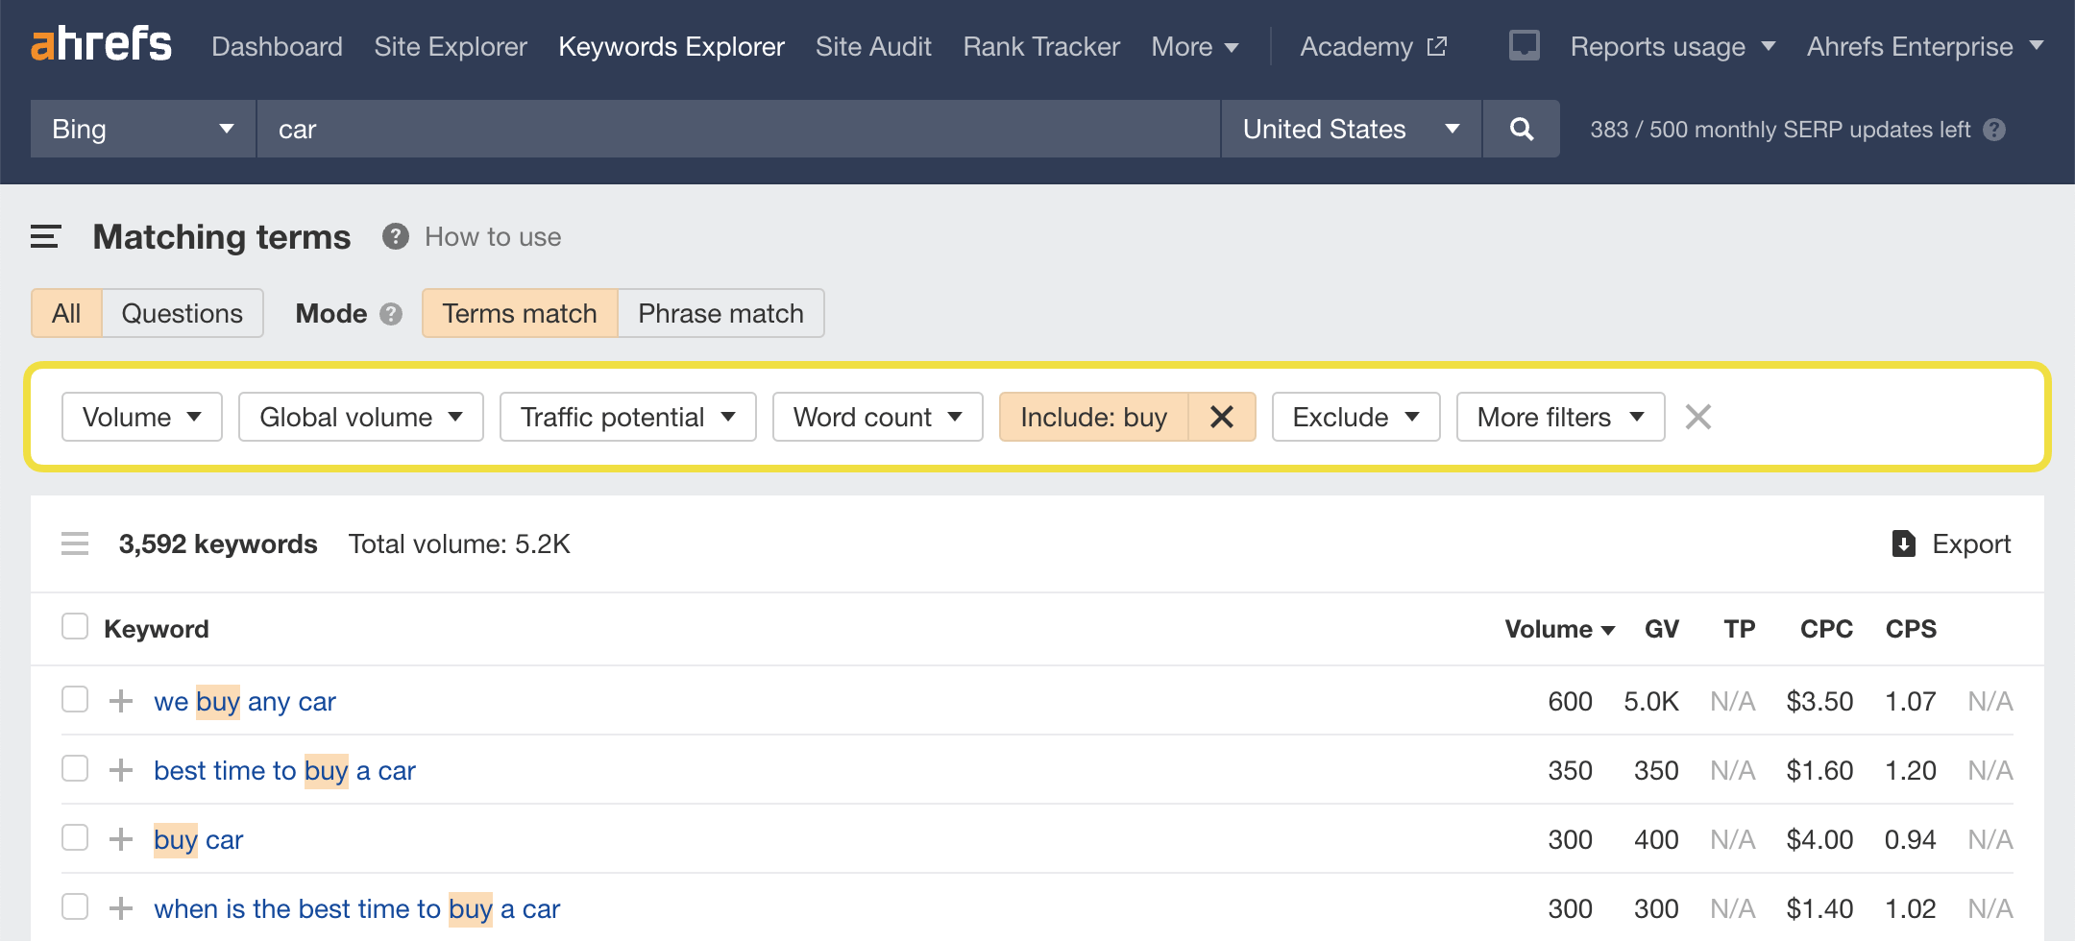
Task: Check the select-all Keyword header checkbox
Action: (75, 627)
